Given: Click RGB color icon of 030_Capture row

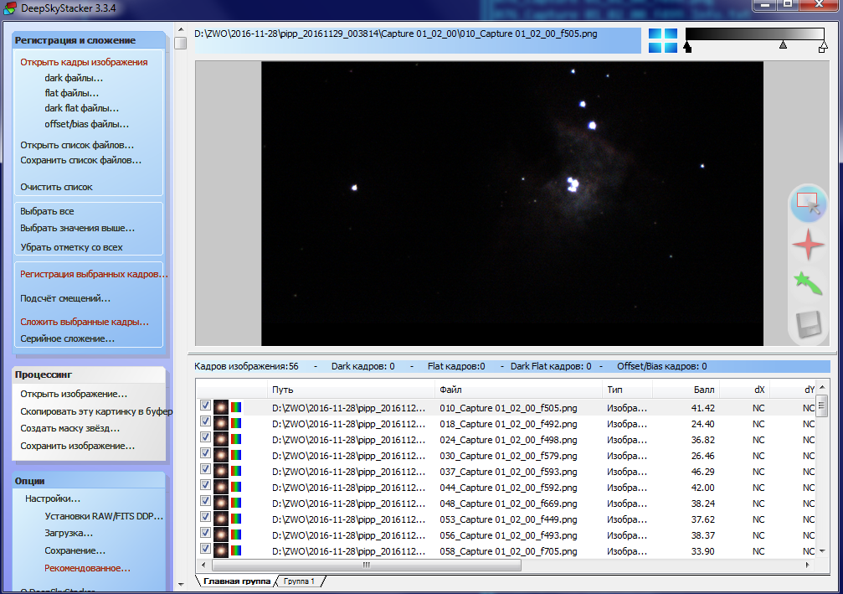Looking at the screenshot, I should [x=236, y=455].
